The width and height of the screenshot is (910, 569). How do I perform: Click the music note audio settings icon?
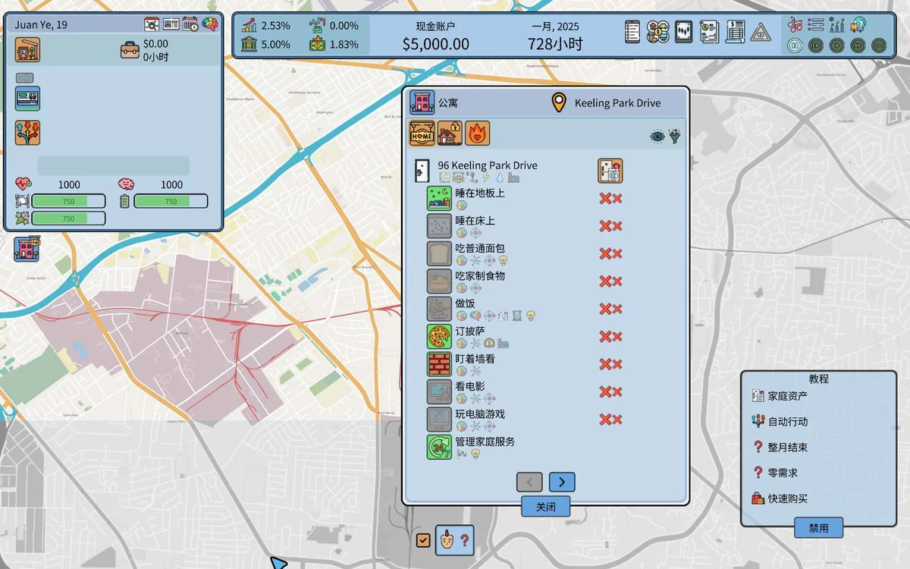click(795, 25)
